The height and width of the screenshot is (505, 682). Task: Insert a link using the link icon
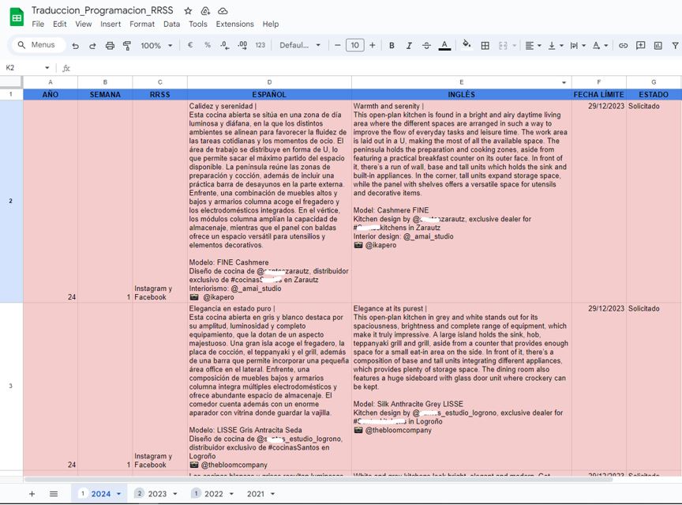tap(624, 45)
